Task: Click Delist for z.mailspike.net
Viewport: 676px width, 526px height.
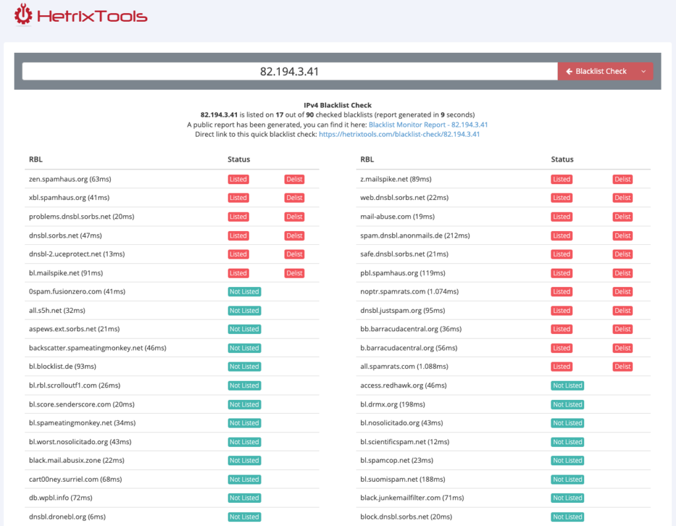Action: click(x=623, y=179)
